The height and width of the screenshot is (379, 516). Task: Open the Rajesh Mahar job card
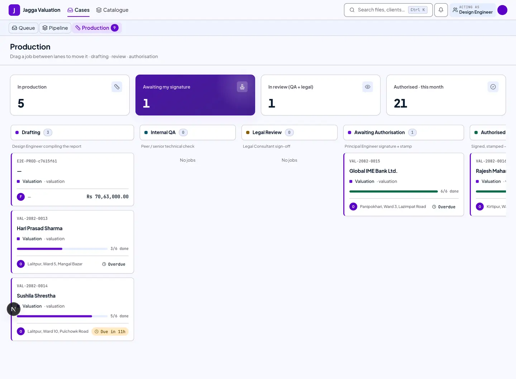[x=488, y=185]
